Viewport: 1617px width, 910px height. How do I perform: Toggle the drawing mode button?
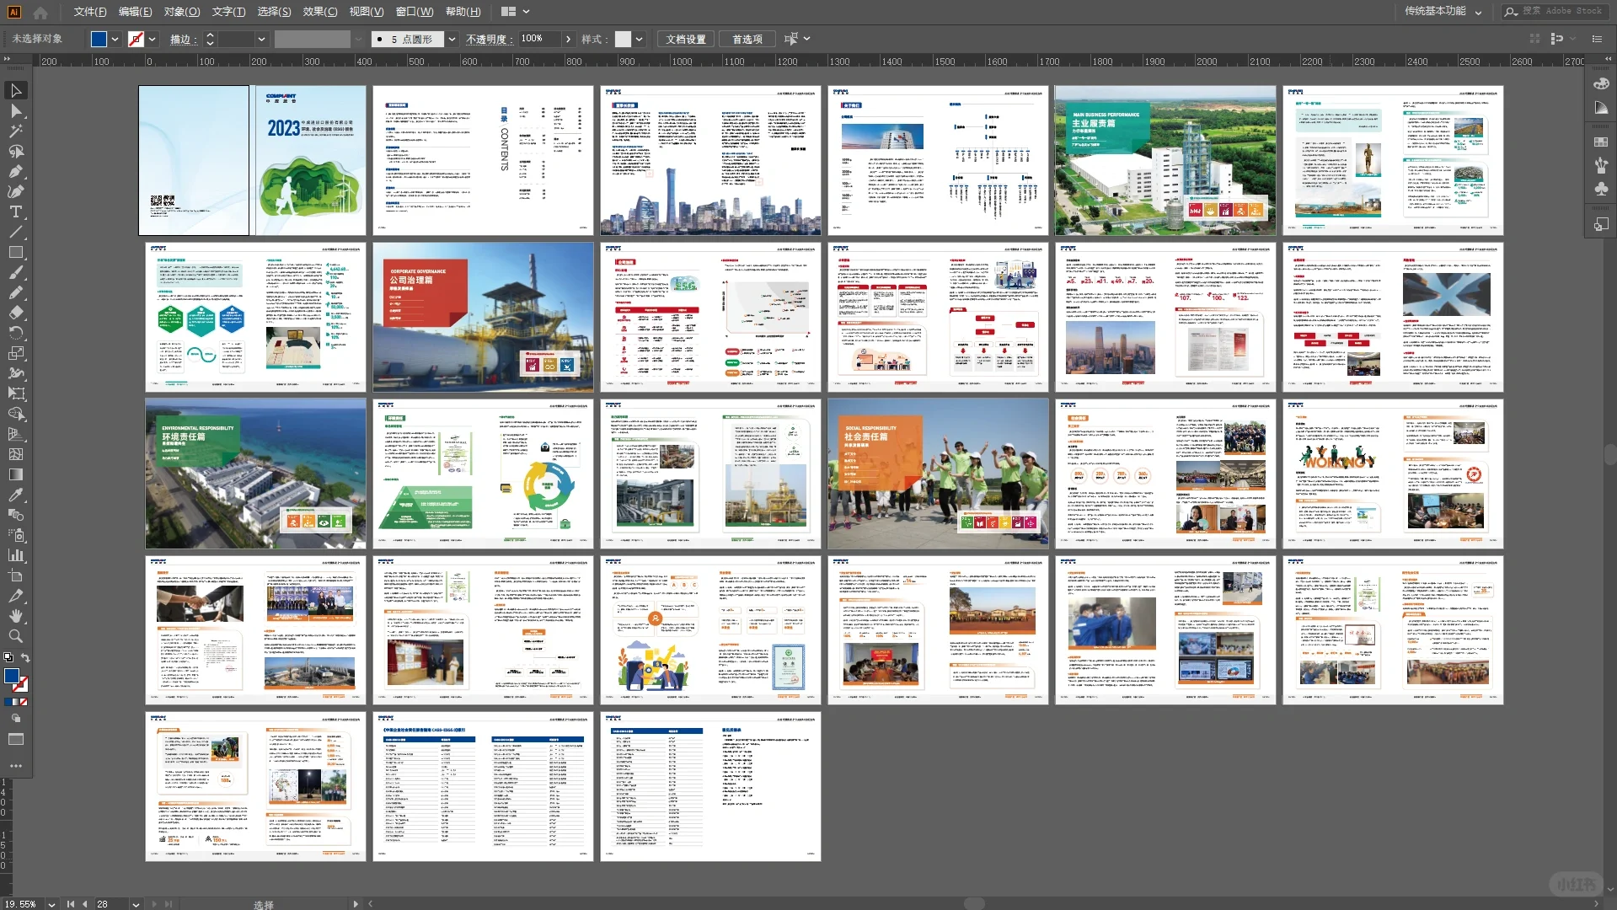(x=15, y=719)
